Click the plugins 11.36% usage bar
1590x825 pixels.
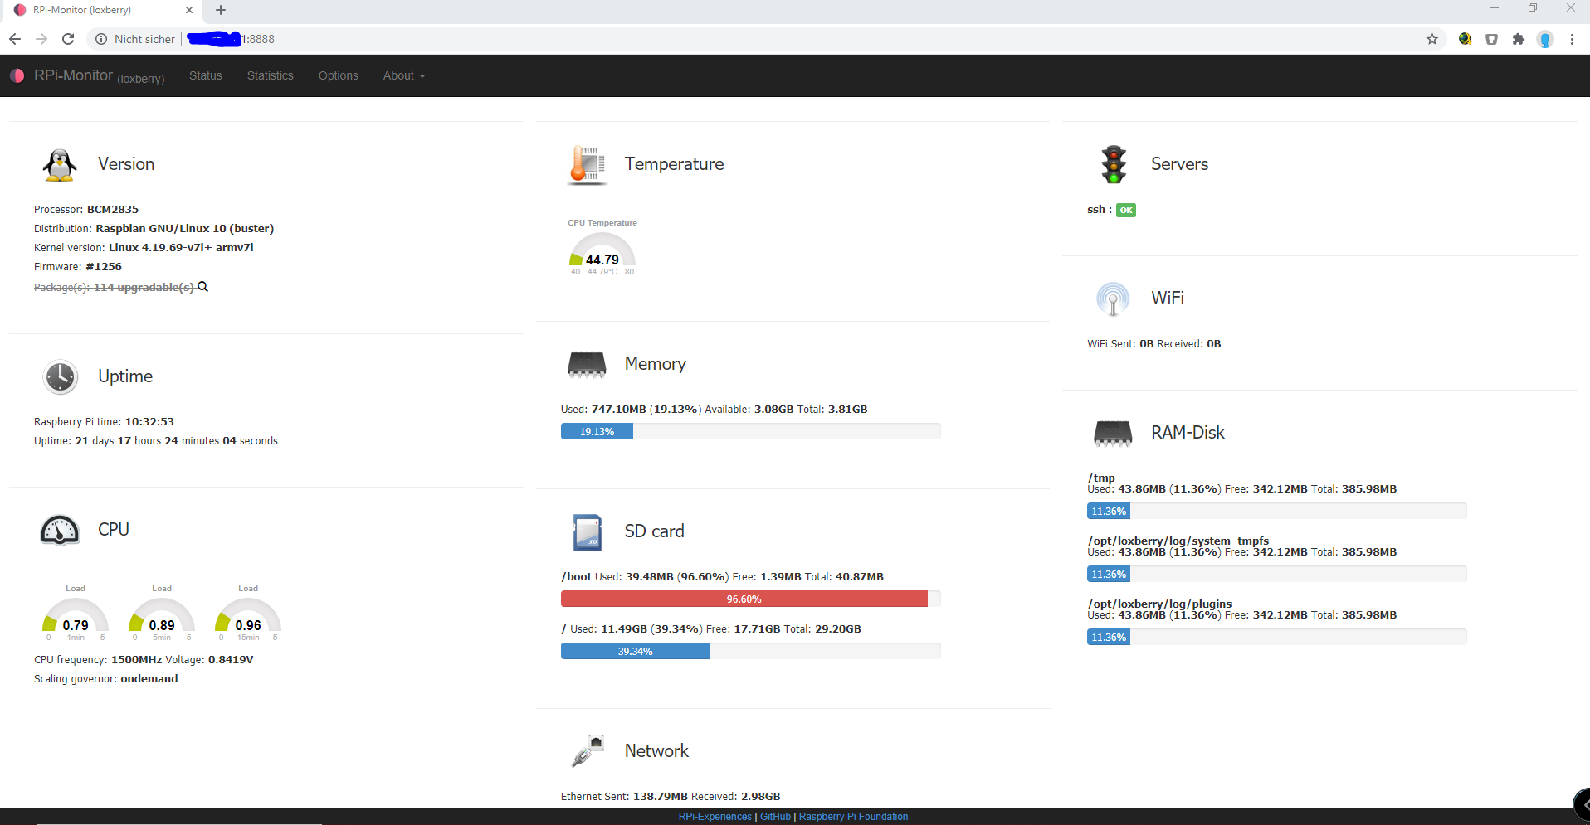[x=1277, y=637]
